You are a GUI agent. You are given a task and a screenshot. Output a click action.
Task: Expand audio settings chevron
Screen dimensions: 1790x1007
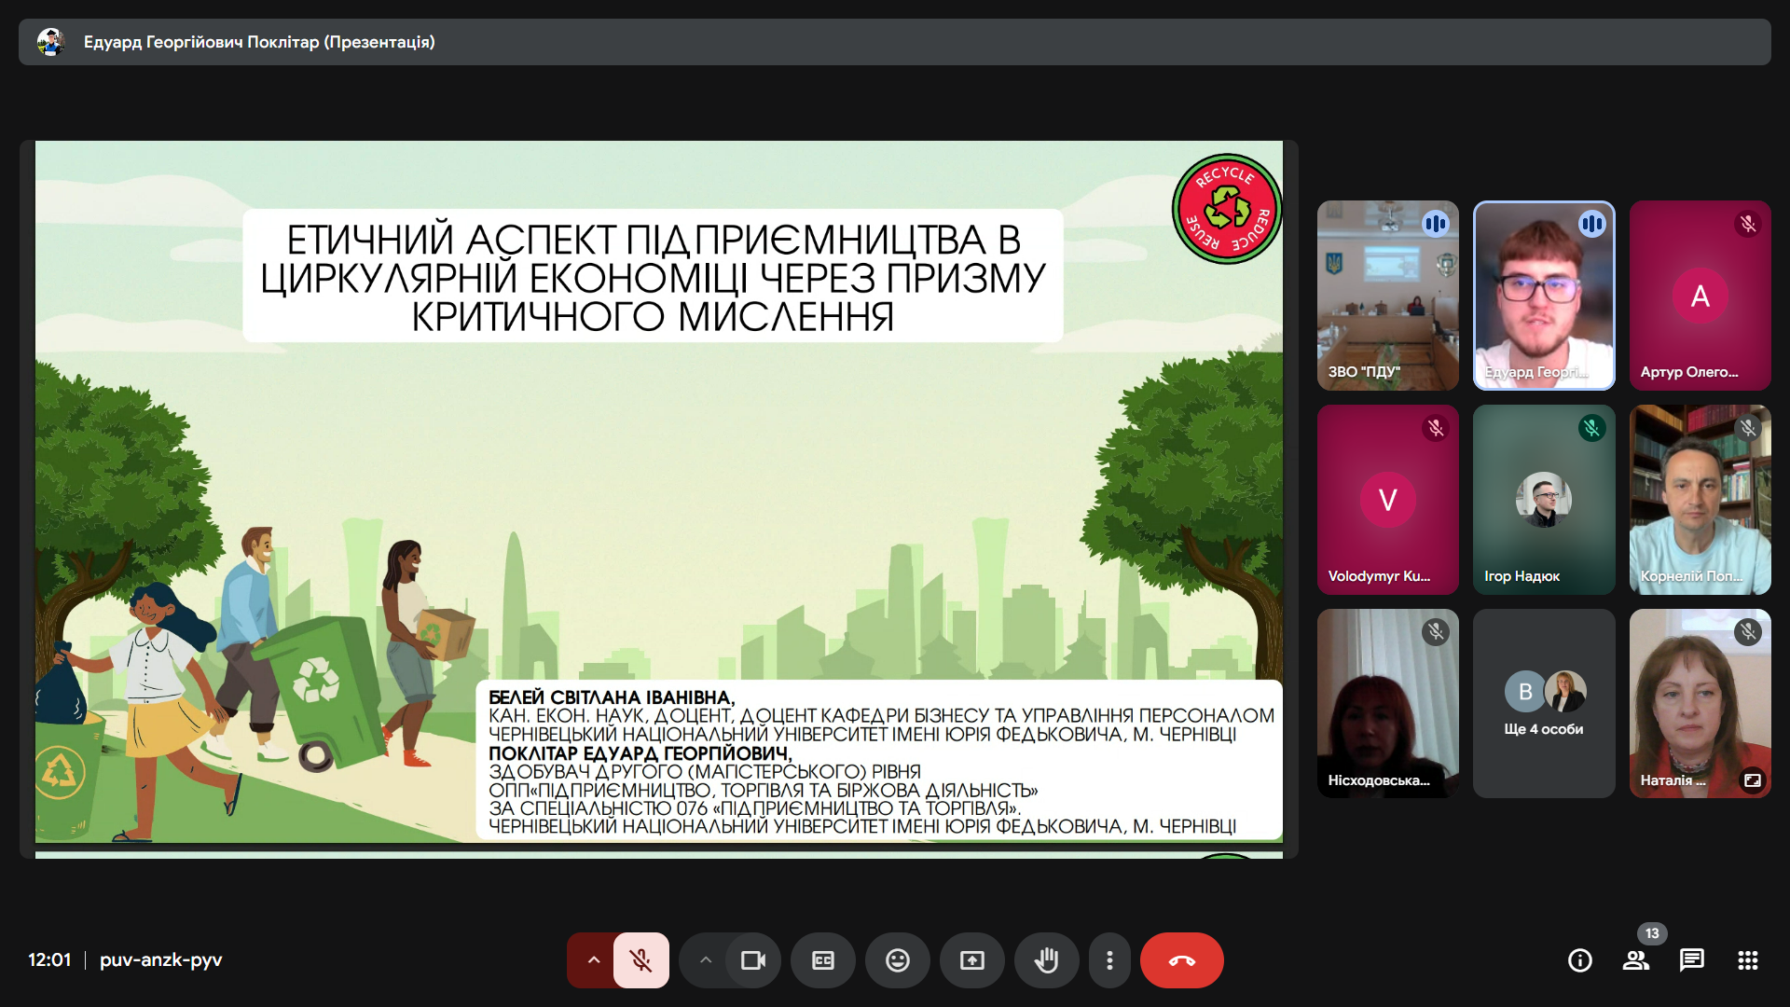(593, 960)
